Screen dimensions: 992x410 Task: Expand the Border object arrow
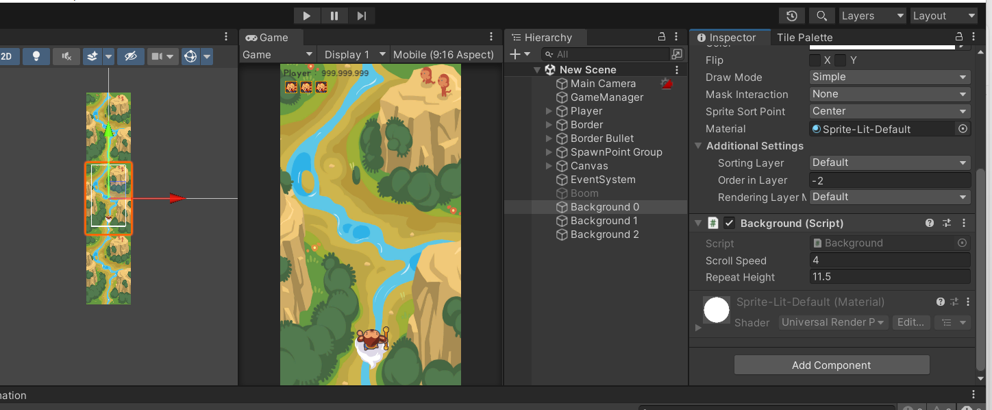click(x=549, y=125)
